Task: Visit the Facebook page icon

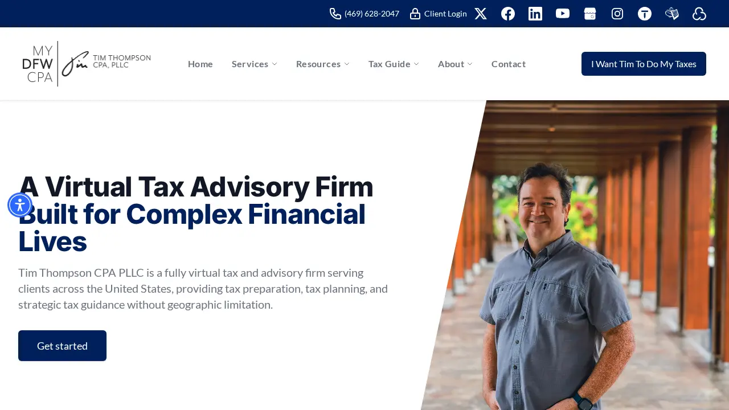Action: point(508,14)
